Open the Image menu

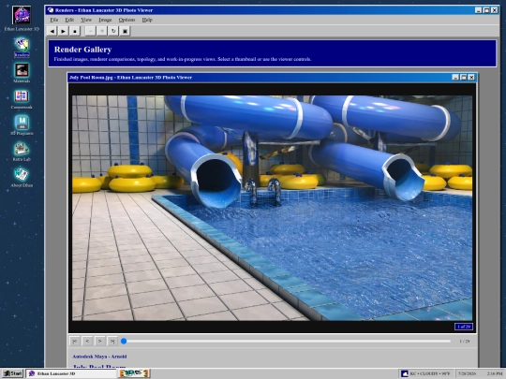[105, 20]
